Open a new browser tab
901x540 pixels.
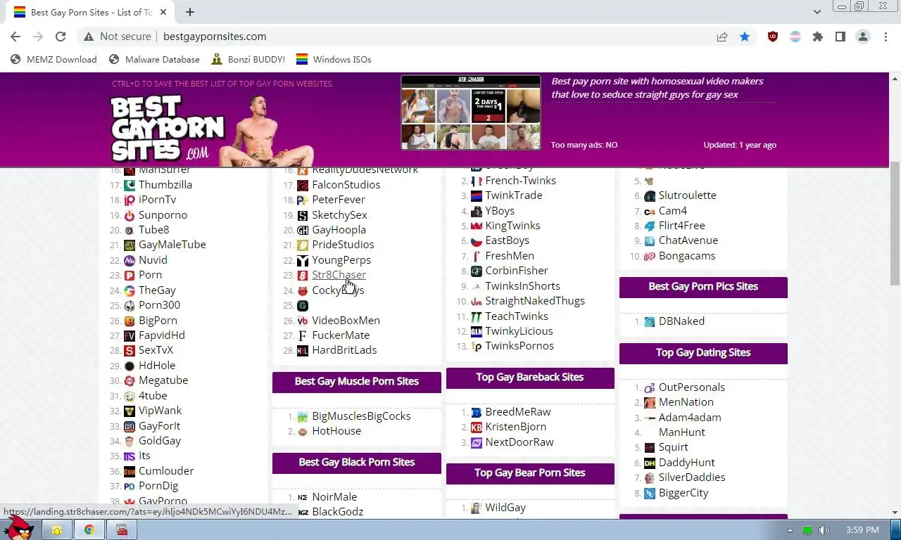coord(190,12)
